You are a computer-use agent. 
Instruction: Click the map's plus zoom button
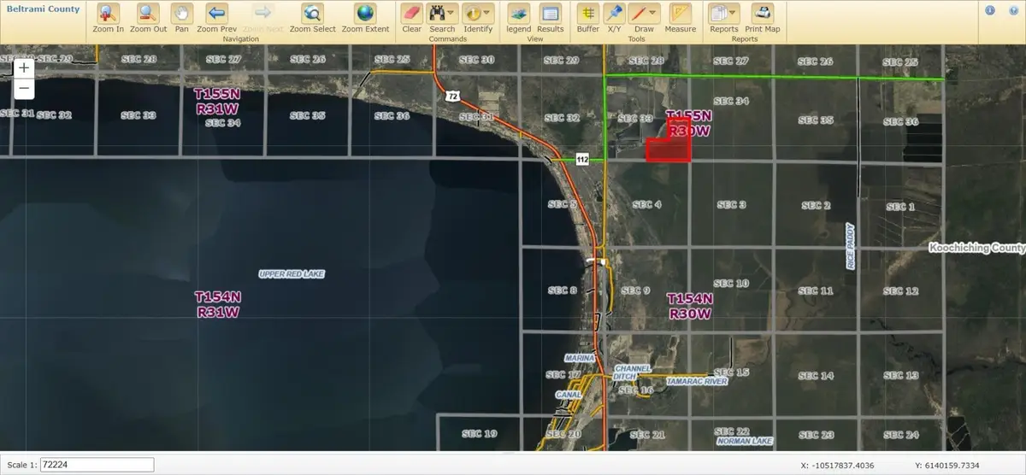pyautogui.click(x=24, y=67)
